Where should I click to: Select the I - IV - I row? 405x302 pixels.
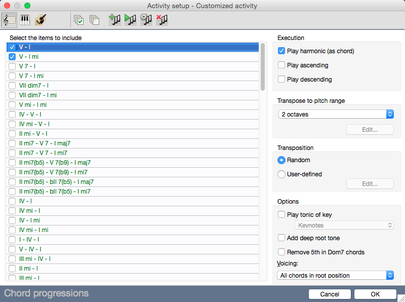(x=133, y=240)
